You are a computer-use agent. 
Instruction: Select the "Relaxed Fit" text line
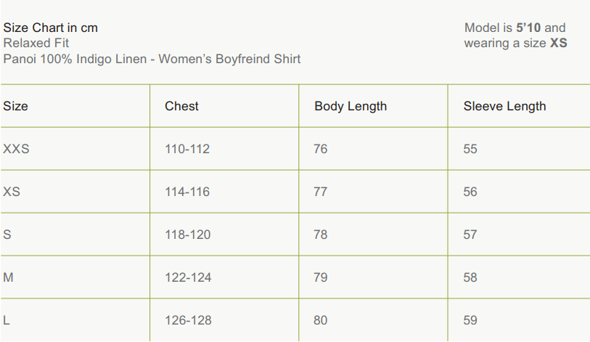click(36, 43)
